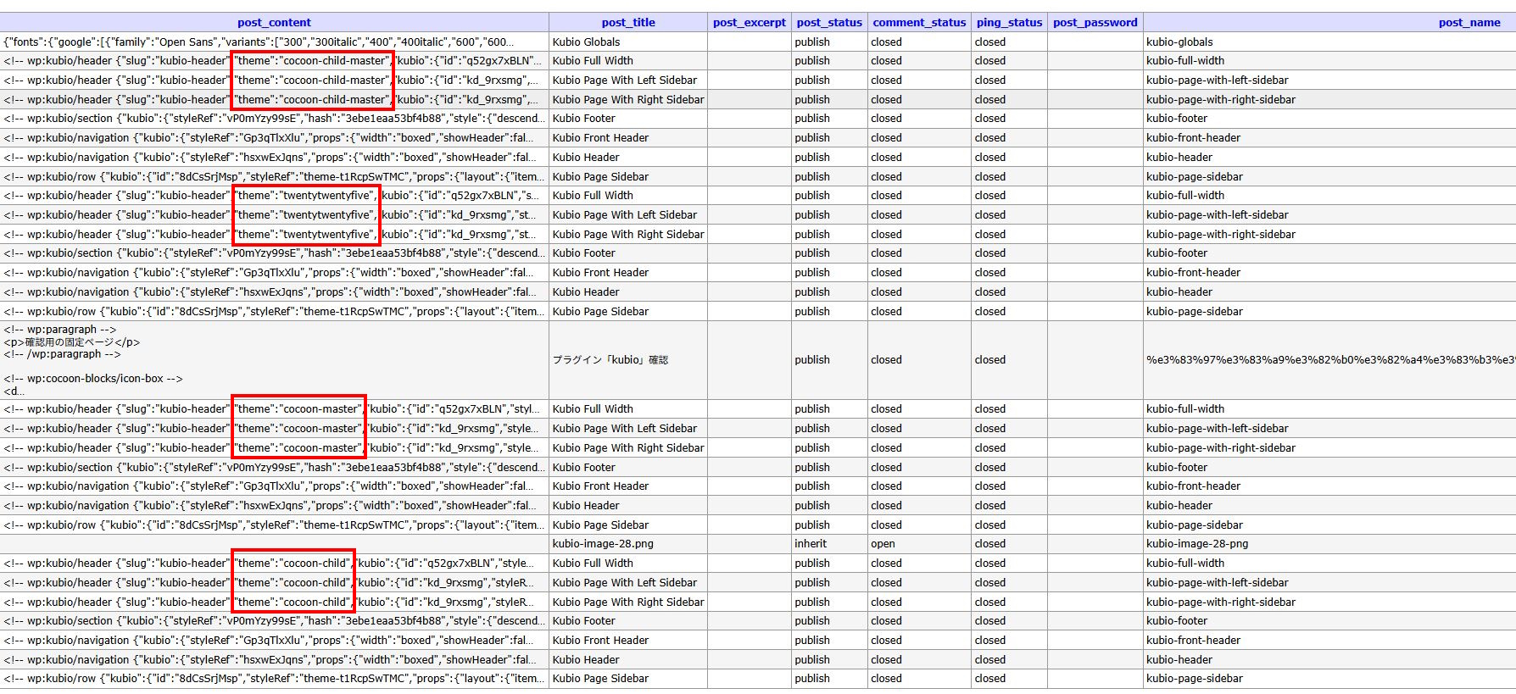Click the wp:paragraph multi-line content cell
This screenshot has width=1516, height=694.
275,360
